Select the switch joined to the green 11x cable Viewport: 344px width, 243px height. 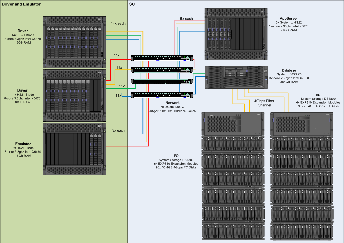(x=162, y=82)
